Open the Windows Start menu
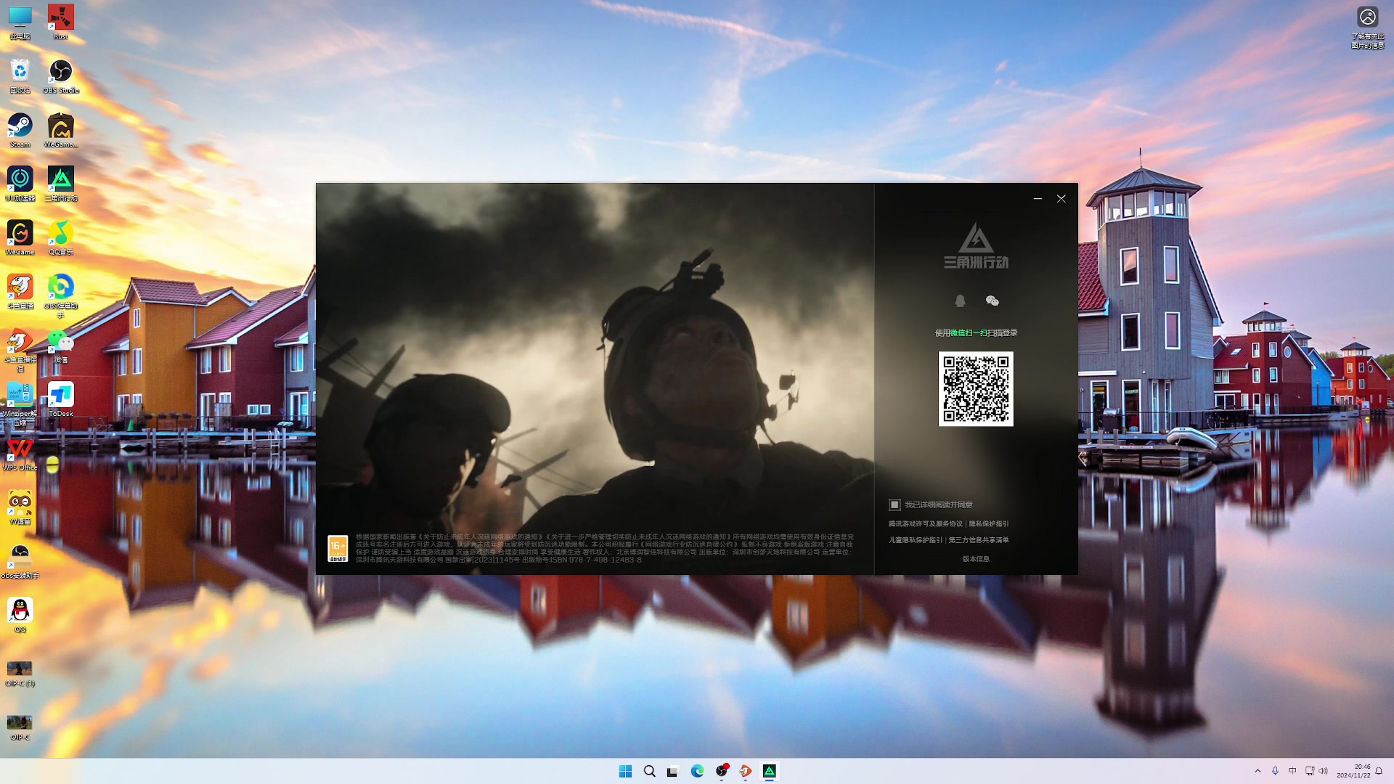The image size is (1394, 784). coord(625,771)
